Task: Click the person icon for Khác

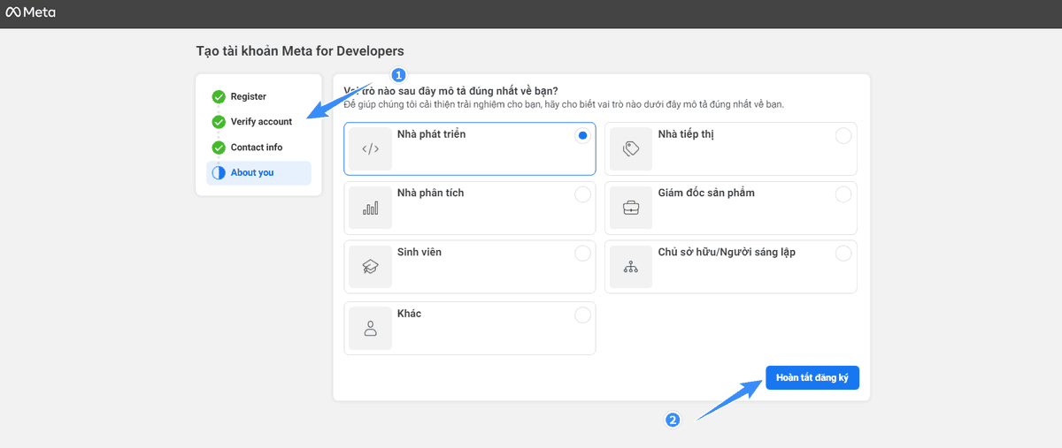Action: [x=370, y=329]
